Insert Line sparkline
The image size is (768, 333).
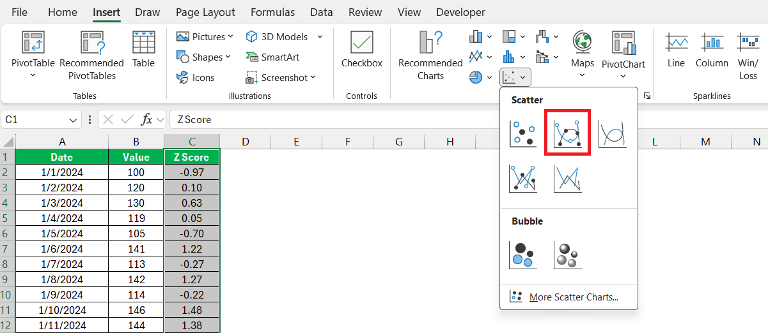pos(676,50)
